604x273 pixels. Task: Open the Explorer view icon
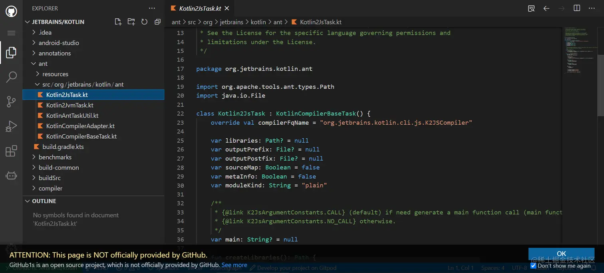[11, 52]
